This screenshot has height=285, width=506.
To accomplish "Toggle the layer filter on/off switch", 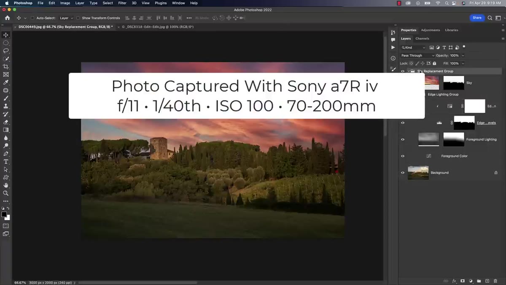I will [464, 47].
